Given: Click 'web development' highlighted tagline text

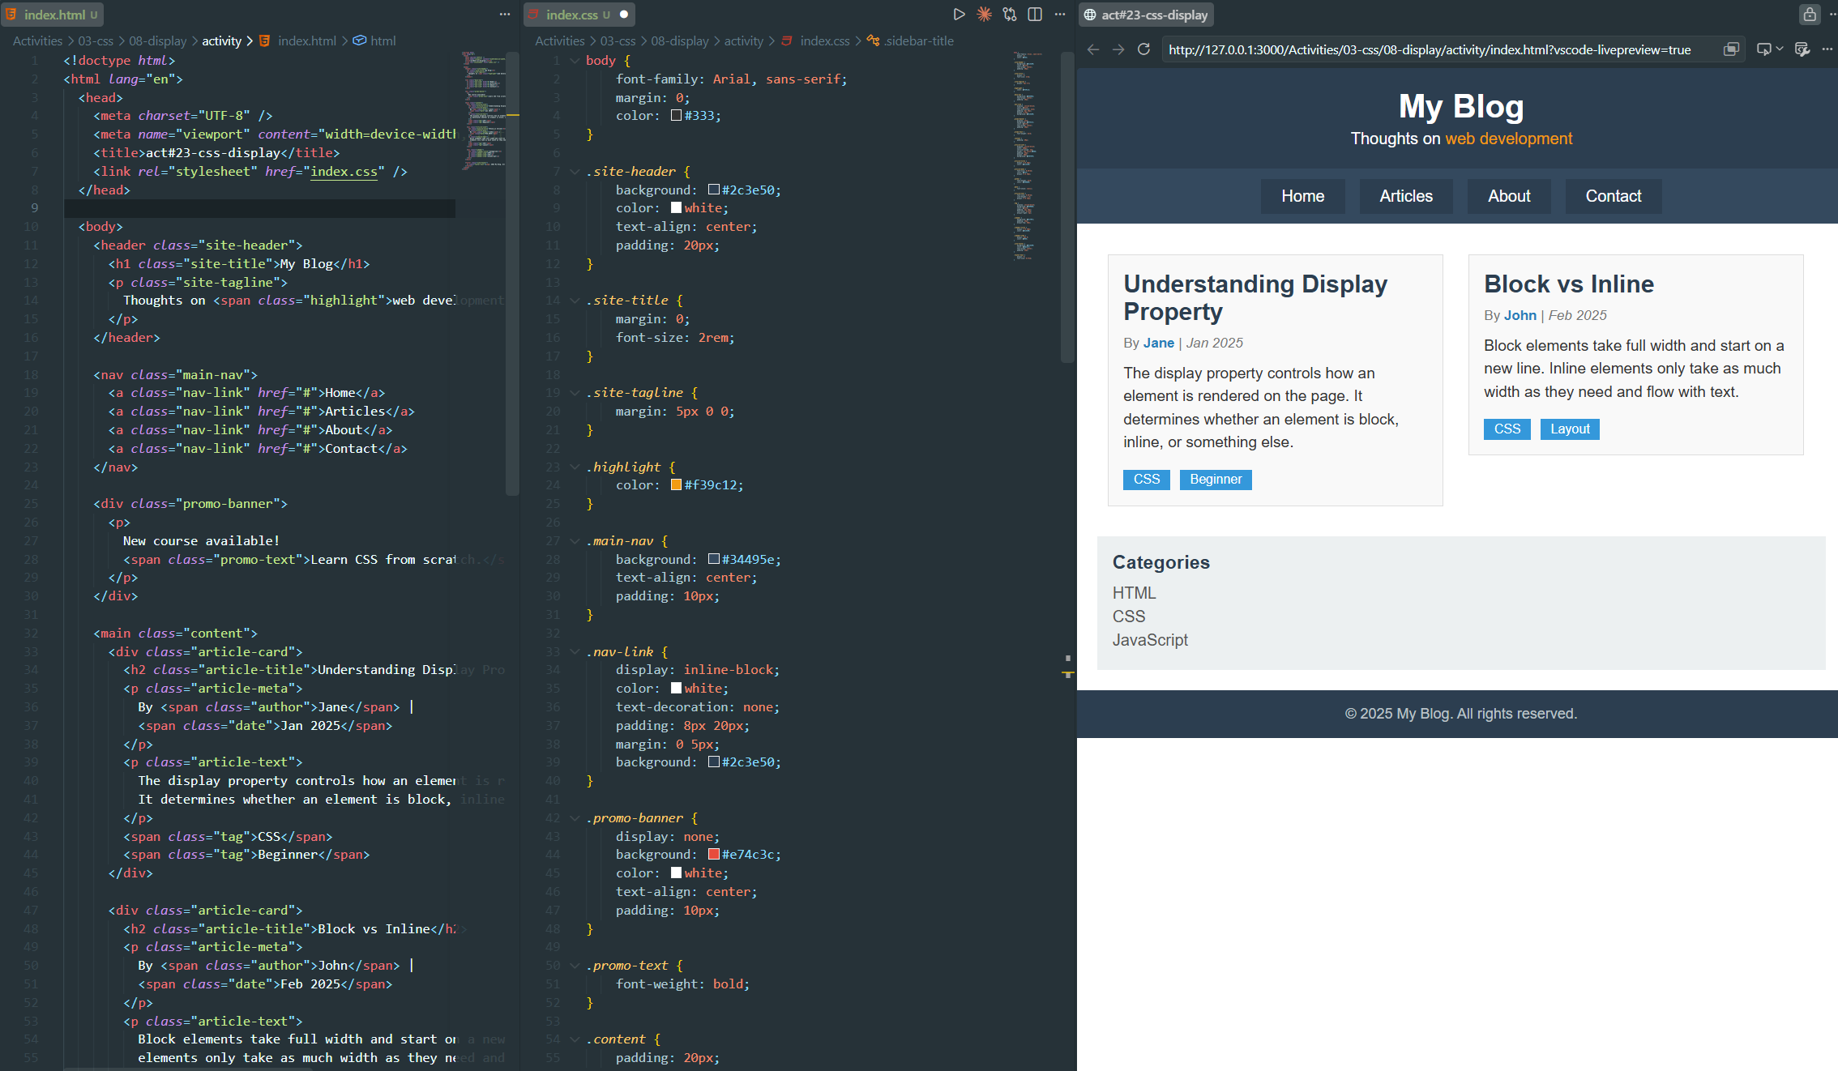Looking at the screenshot, I should pos(1509,139).
